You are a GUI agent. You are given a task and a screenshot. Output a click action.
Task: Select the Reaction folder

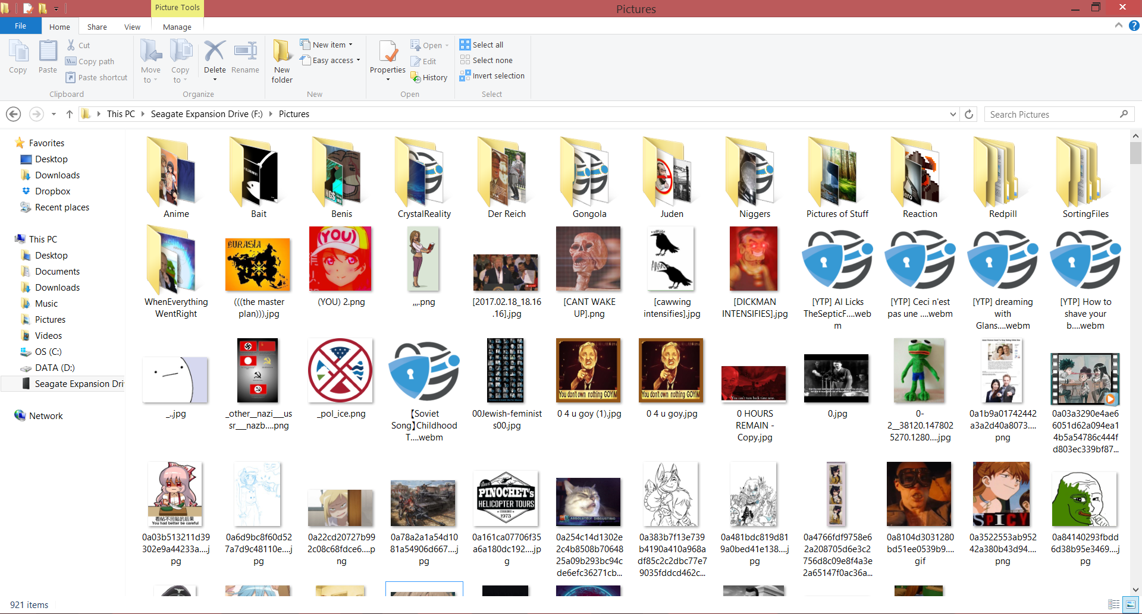coord(920,178)
